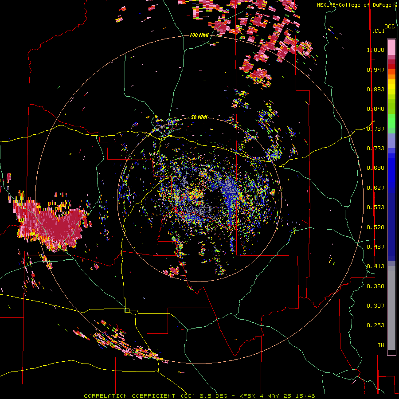
Task: Pick the lavender legend swatch near 0.733
Action: click(391, 141)
